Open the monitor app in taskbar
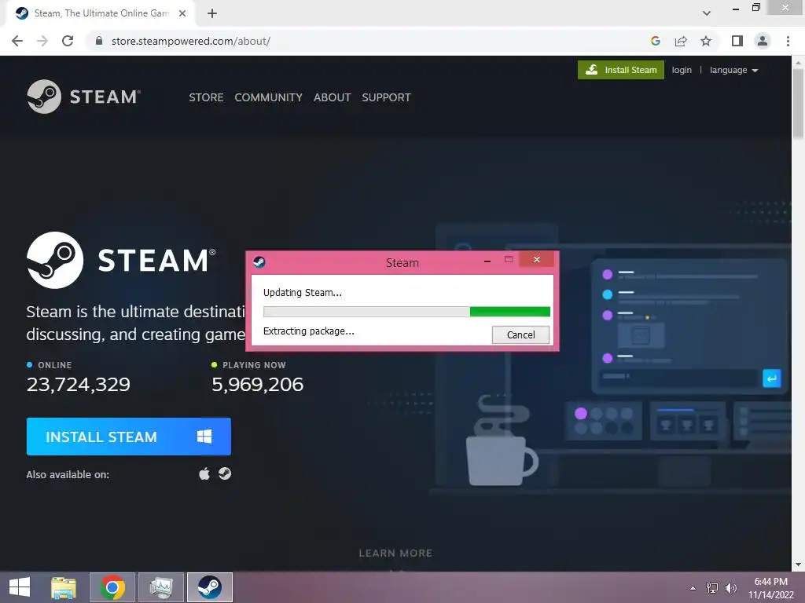805x603 pixels. [160, 587]
